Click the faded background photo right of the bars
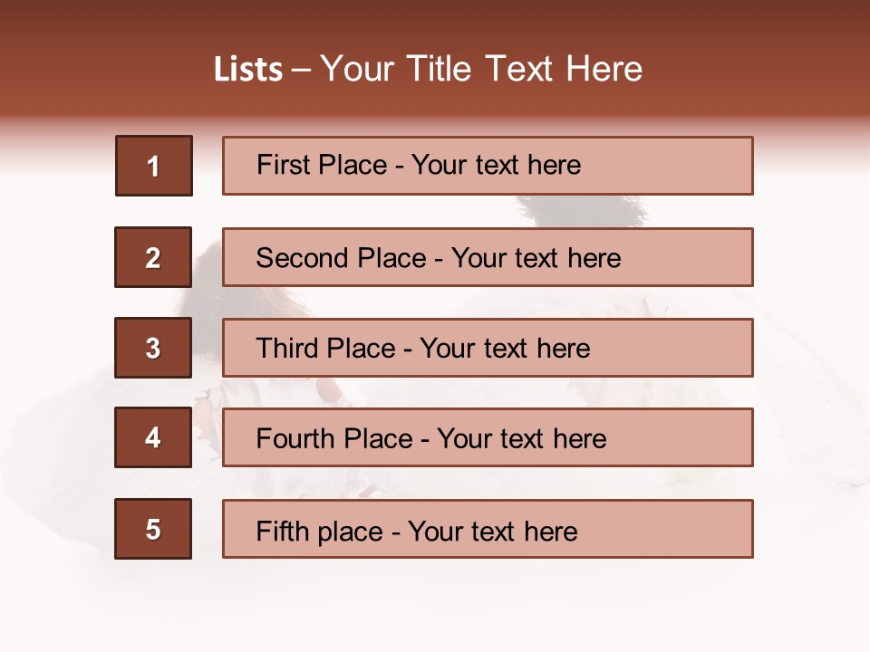Image resolution: width=870 pixels, height=652 pixels. (x=807, y=362)
